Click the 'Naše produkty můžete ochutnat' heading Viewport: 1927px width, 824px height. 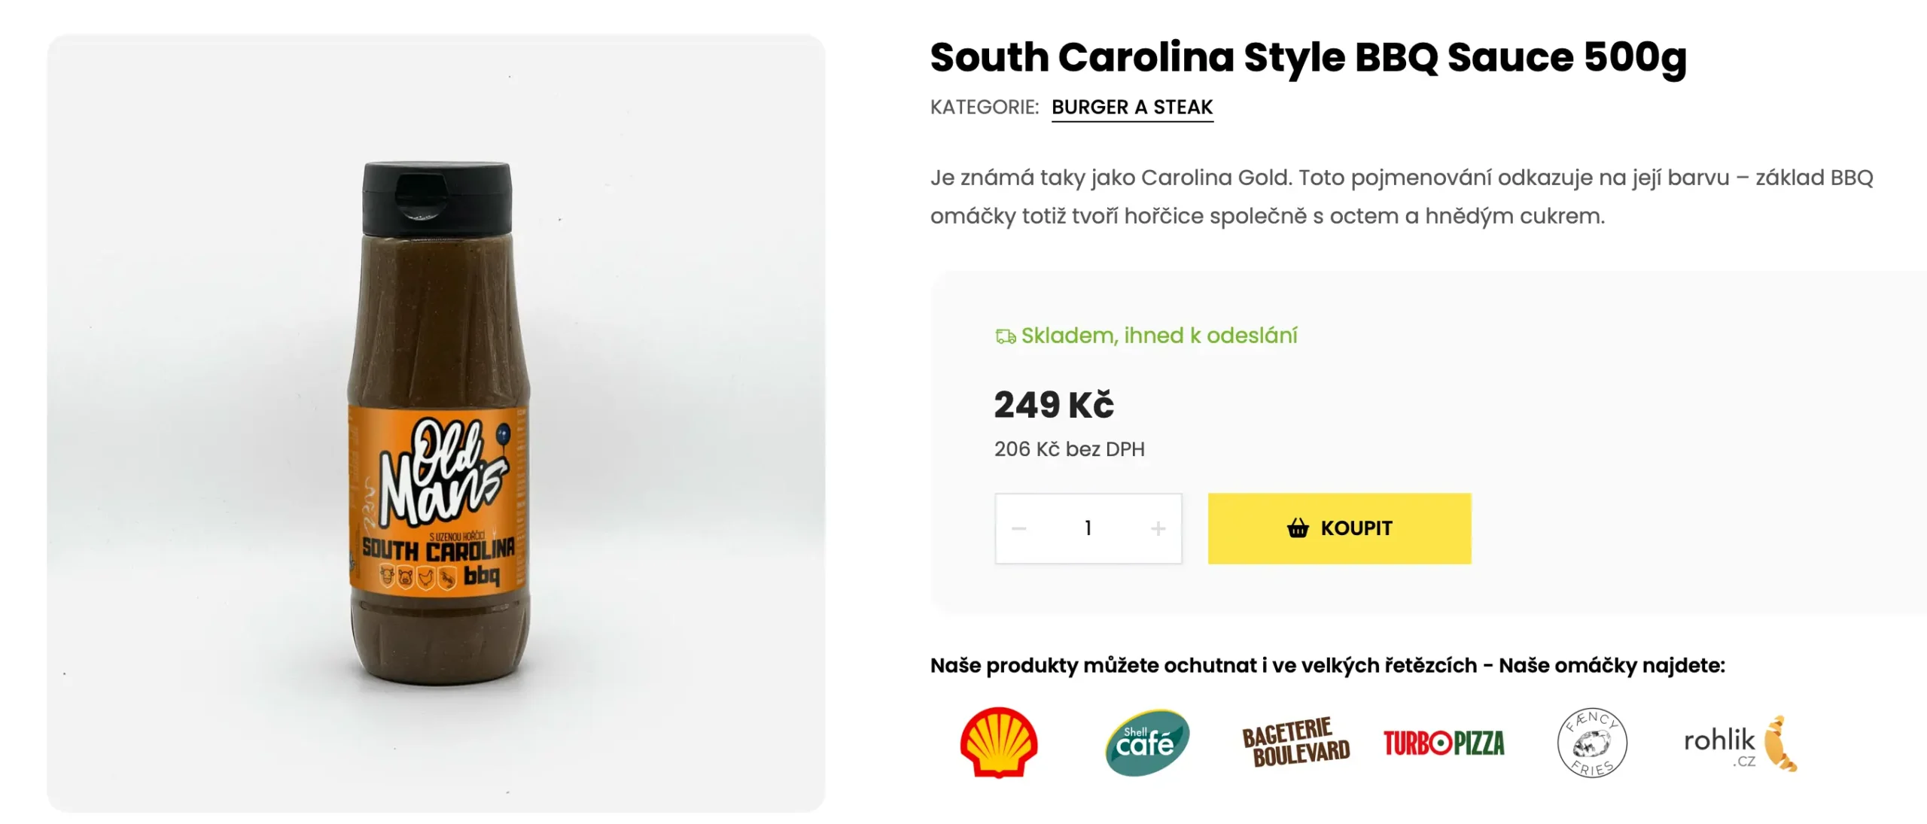click(1327, 665)
